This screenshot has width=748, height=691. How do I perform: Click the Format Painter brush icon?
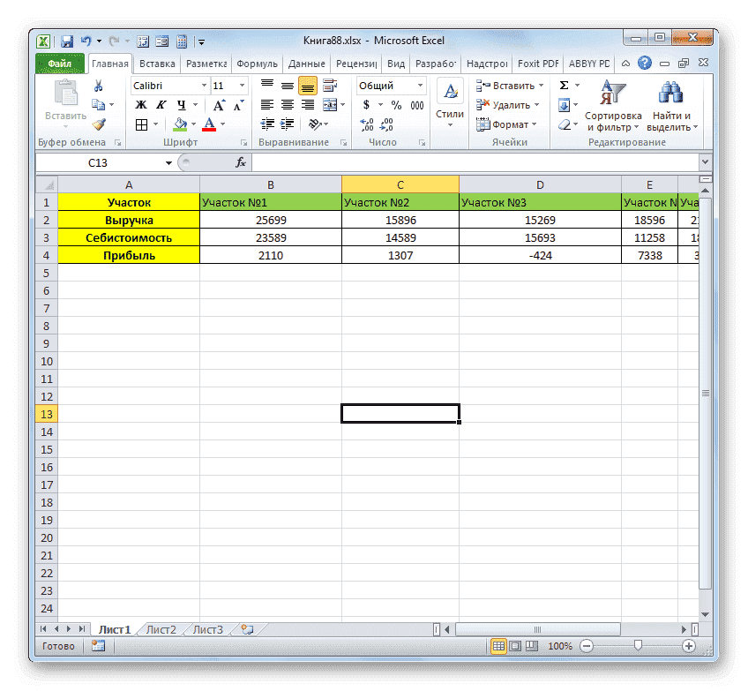click(x=100, y=124)
